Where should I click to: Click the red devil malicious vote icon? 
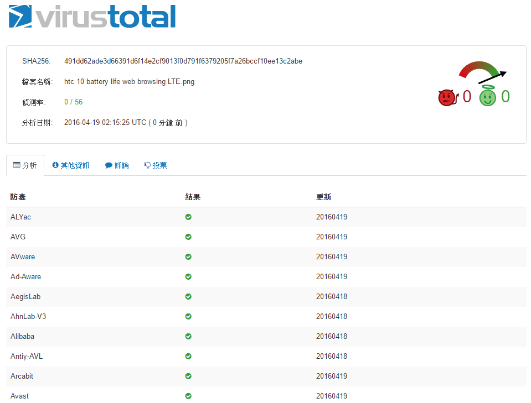click(446, 98)
